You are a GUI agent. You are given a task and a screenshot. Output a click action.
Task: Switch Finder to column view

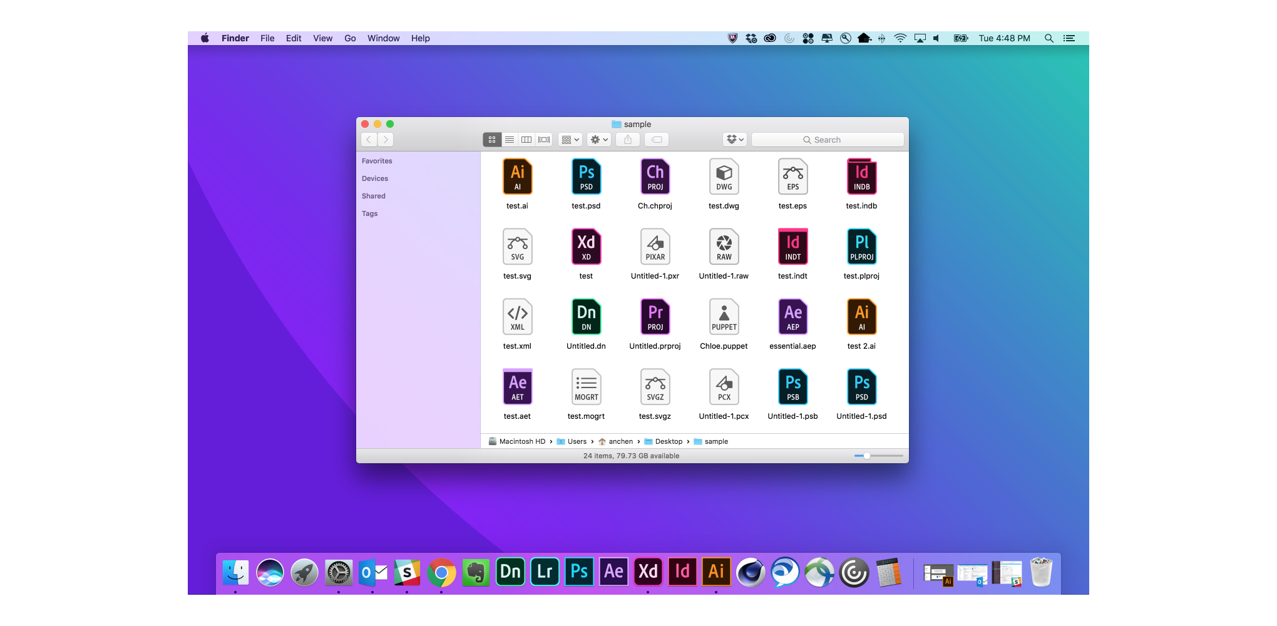pyautogui.click(x=526, y=140)
